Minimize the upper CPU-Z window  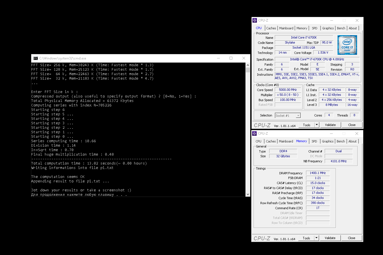(332, 20)
